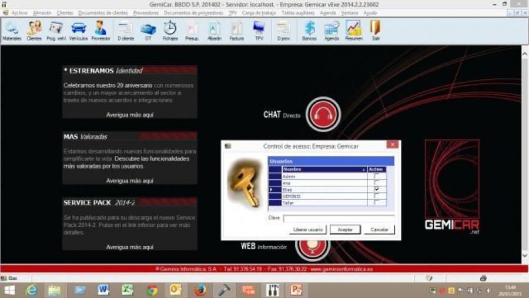529x298 pixels.
Task: Toggle Activo checkbox for Ana
Action: click(377, 183)
